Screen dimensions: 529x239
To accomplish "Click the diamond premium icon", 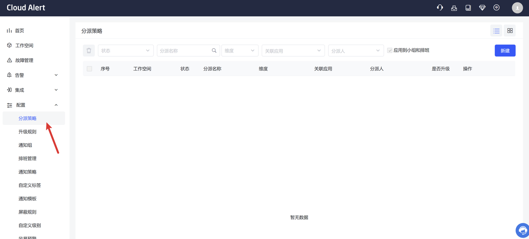I will click(482, 8).
